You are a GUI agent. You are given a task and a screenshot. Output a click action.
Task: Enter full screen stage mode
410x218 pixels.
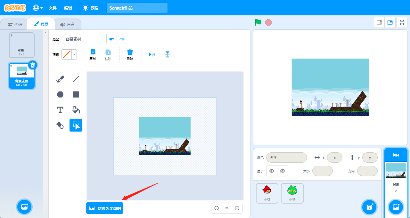(402, 22)
